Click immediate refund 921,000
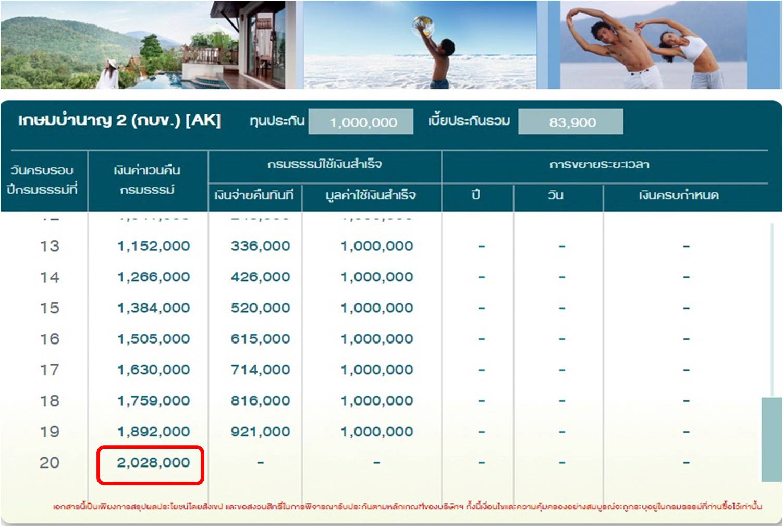783x527 pixels. coord(261,432)
